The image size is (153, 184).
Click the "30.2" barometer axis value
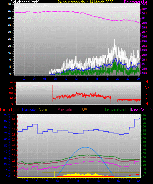coord(144,9)
